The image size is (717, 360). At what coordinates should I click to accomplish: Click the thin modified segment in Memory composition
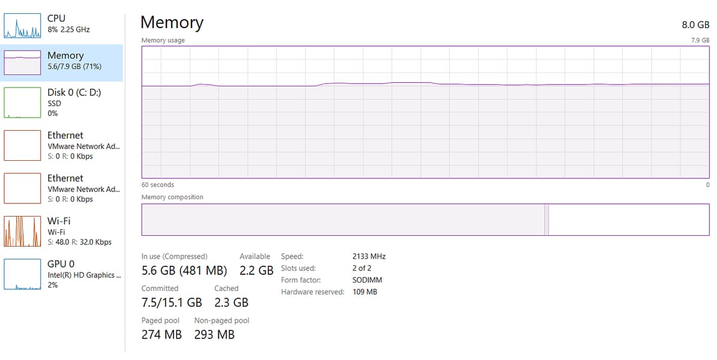547,220
